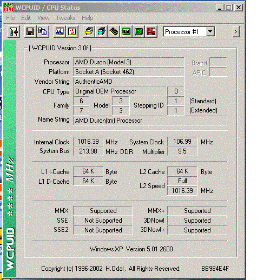
Task: Click the Extended Family value 7
Action: click(x=81, y=111)
